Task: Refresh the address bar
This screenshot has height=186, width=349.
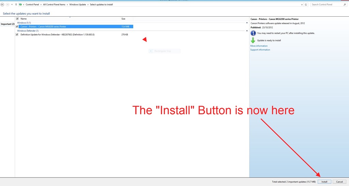Action: (306, 4)
